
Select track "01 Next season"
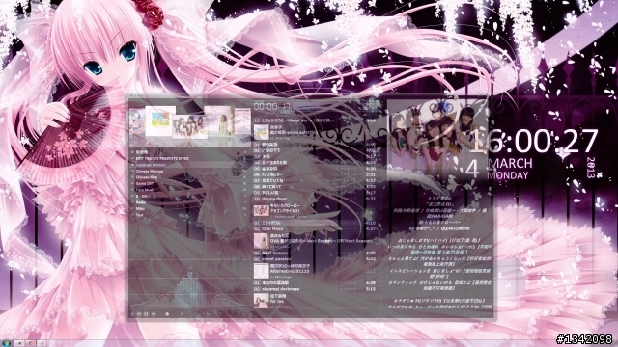pyautogui.click(x=316, y=253)
